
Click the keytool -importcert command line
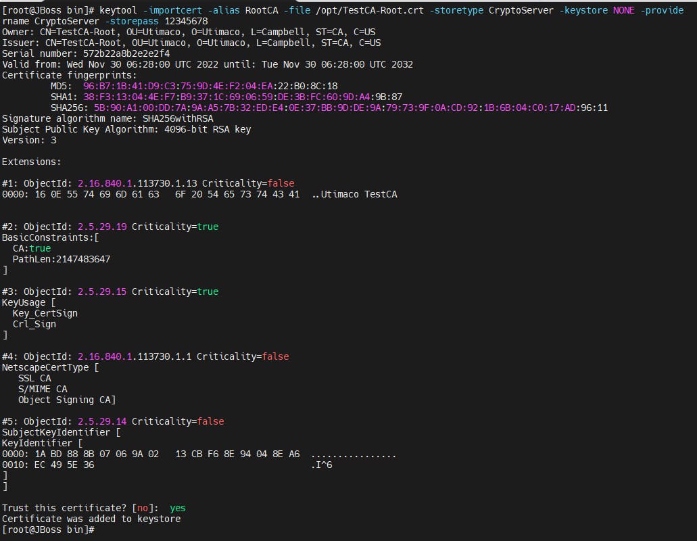[x=343, y=16]
